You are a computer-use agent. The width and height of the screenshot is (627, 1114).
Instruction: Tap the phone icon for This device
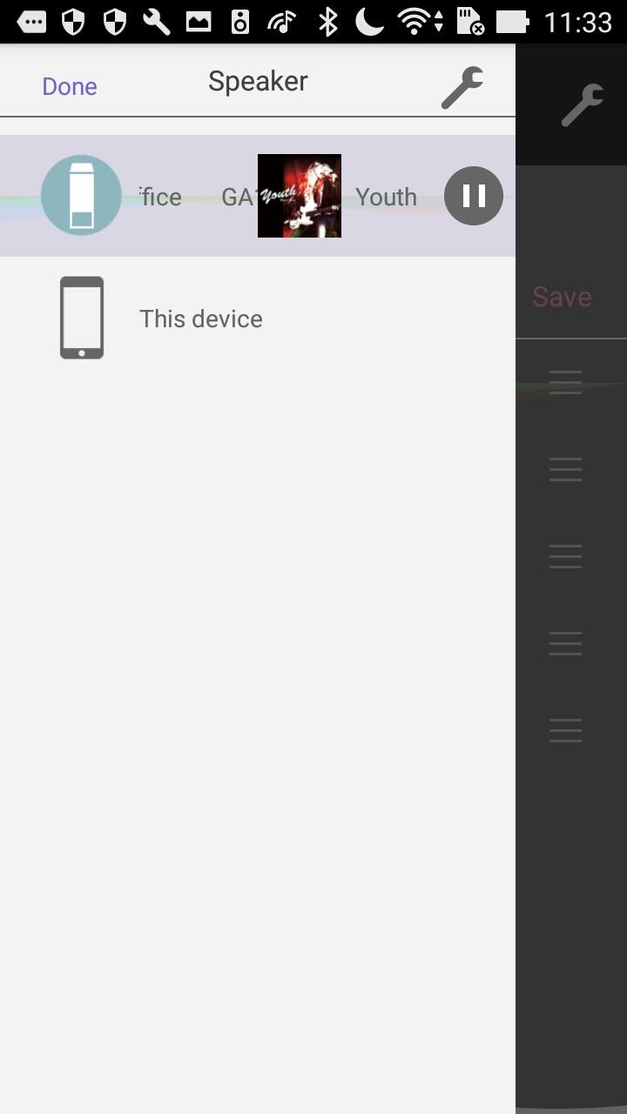[x=82, y=318]
